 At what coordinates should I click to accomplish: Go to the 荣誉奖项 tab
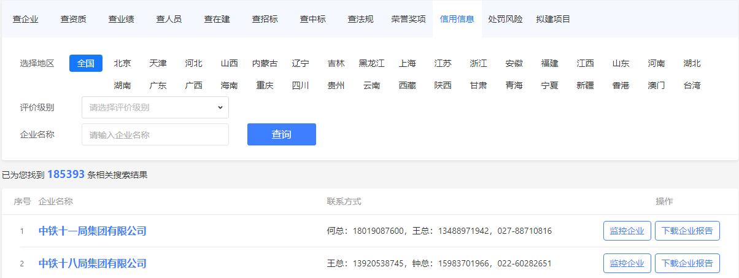point(408,19)
